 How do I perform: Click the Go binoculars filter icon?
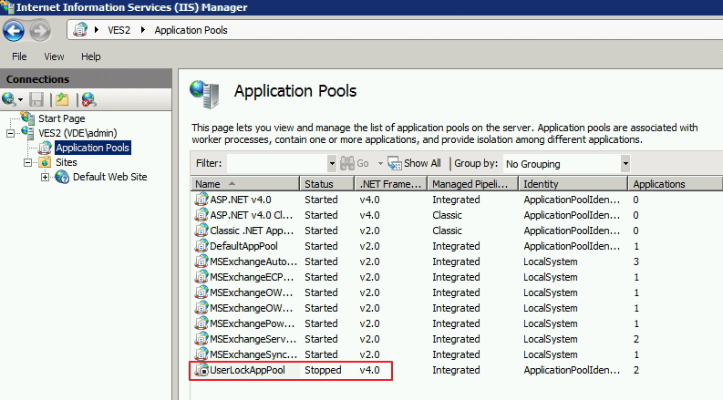(347, 163)
